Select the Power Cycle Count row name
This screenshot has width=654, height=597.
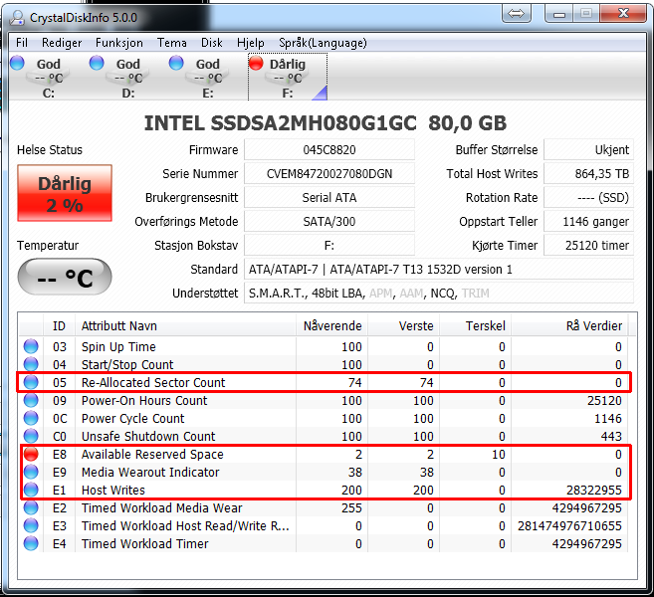coord(132,418)
